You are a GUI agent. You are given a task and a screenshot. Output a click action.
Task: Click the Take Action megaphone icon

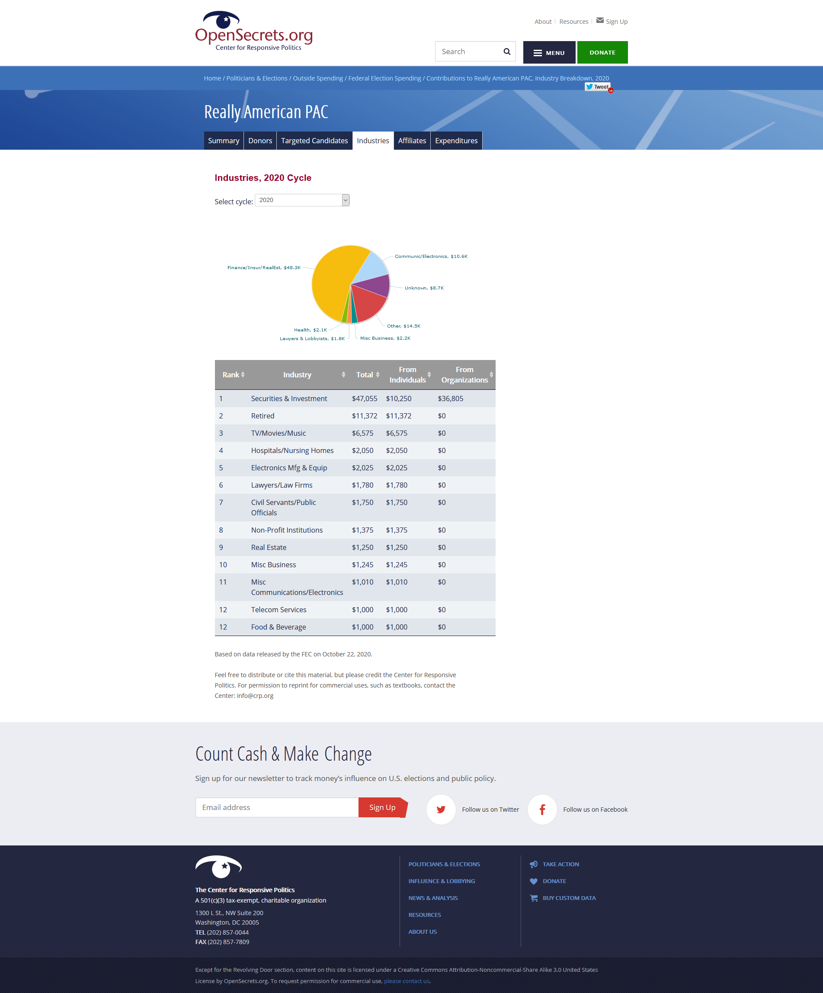[x=534, y=864]
